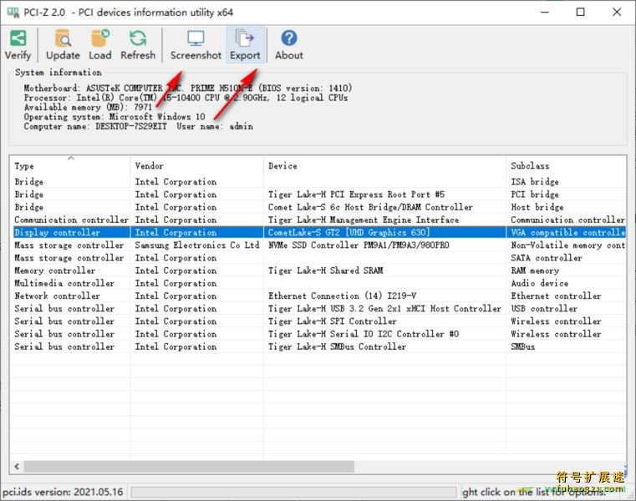Click the 'Operating system: Microsoft Windows 10' line

(x=114, y=117)
